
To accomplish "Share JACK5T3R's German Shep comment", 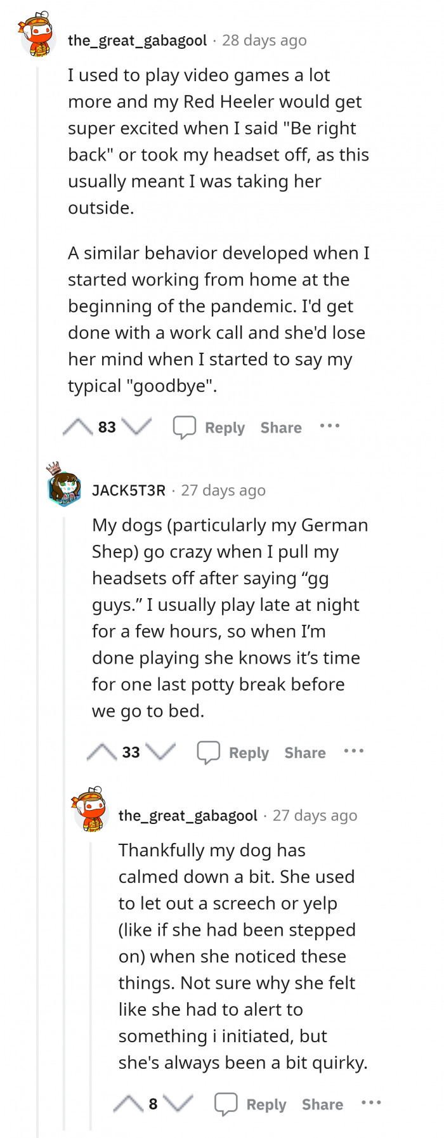I will point(305,753).
